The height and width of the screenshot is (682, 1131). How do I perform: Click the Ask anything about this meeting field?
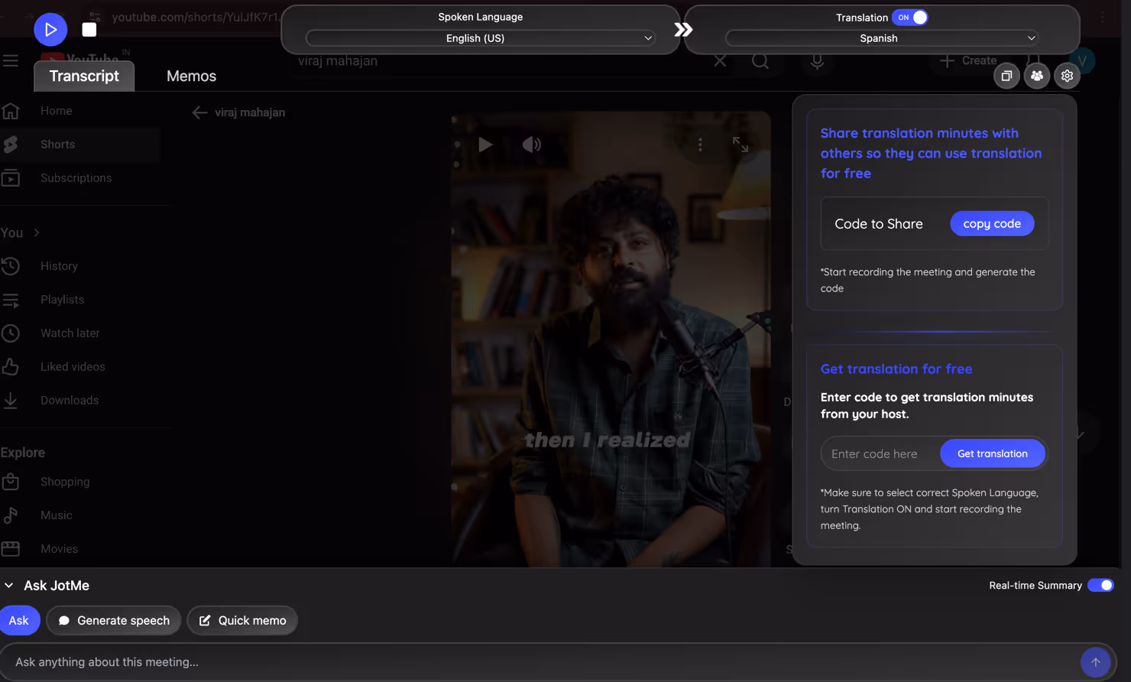[539, 662]
